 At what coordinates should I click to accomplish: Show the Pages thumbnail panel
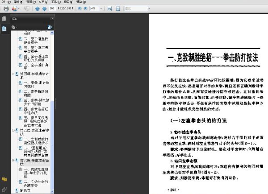click(4, 18)
